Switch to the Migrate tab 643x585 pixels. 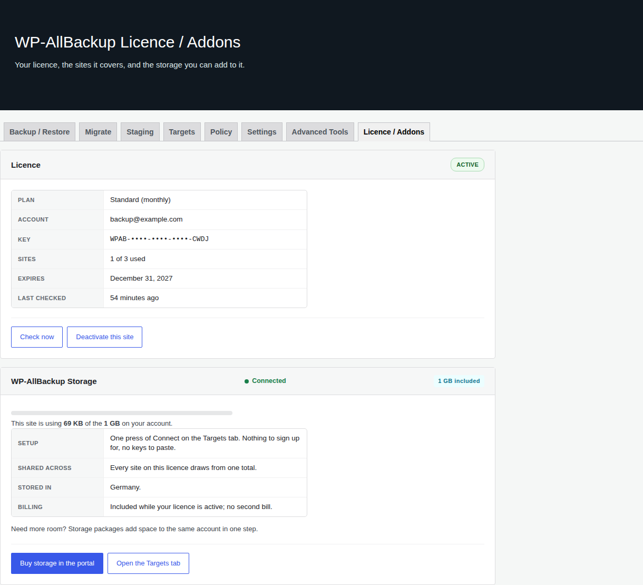[x=98, y=132]
